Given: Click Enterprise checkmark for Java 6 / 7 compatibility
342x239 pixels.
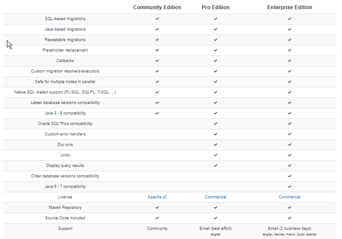Looking at the screenshot, I should (x=289, y=186).
